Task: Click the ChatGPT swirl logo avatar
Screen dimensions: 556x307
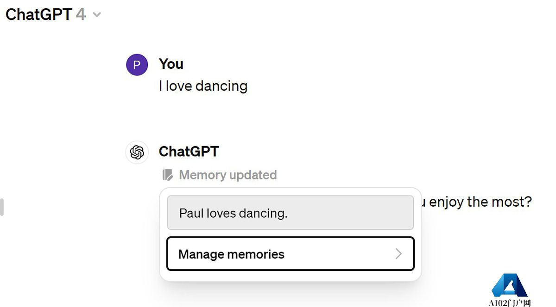Action: tap(137, 152)
